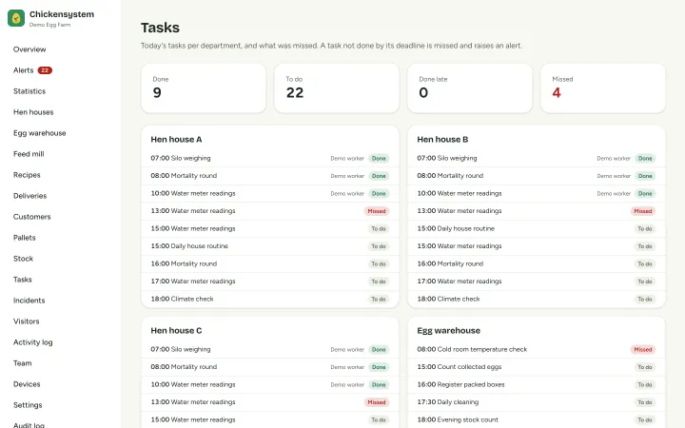Open Activity log from sidebar
The height and width of the screenshot is (428, 685).
32,342
